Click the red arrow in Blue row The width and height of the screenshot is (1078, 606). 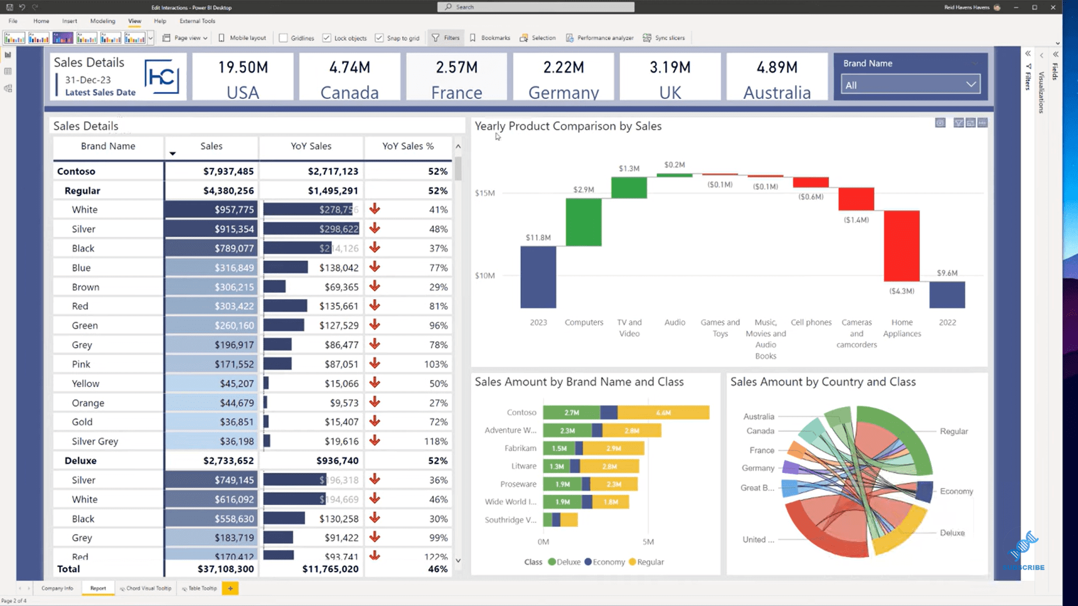(x=374, y=267)
